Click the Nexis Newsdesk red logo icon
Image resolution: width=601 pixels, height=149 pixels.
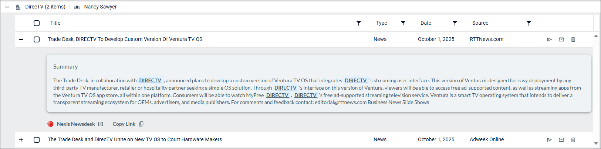pos(50,124)
